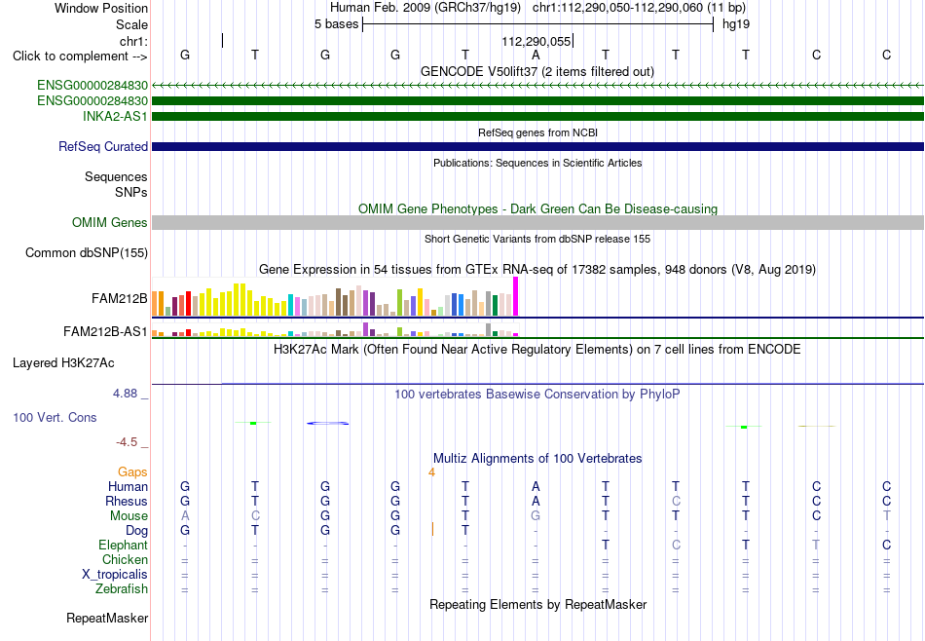The width and height of the screenshot is (925, 641).
Task: Click the chr1: ruler label
Action: pyautogui.click(x=134, y=41)
